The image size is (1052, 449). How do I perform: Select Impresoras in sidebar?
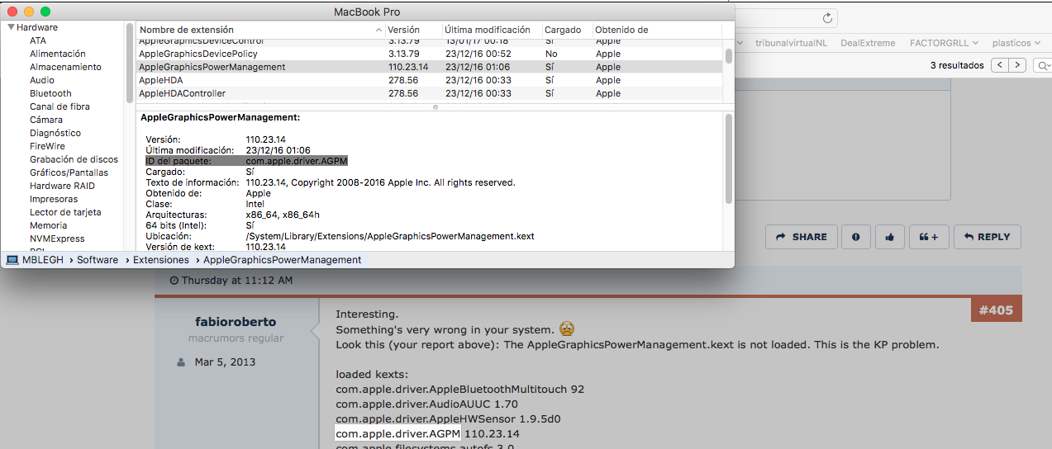click(x=54, y=199)
